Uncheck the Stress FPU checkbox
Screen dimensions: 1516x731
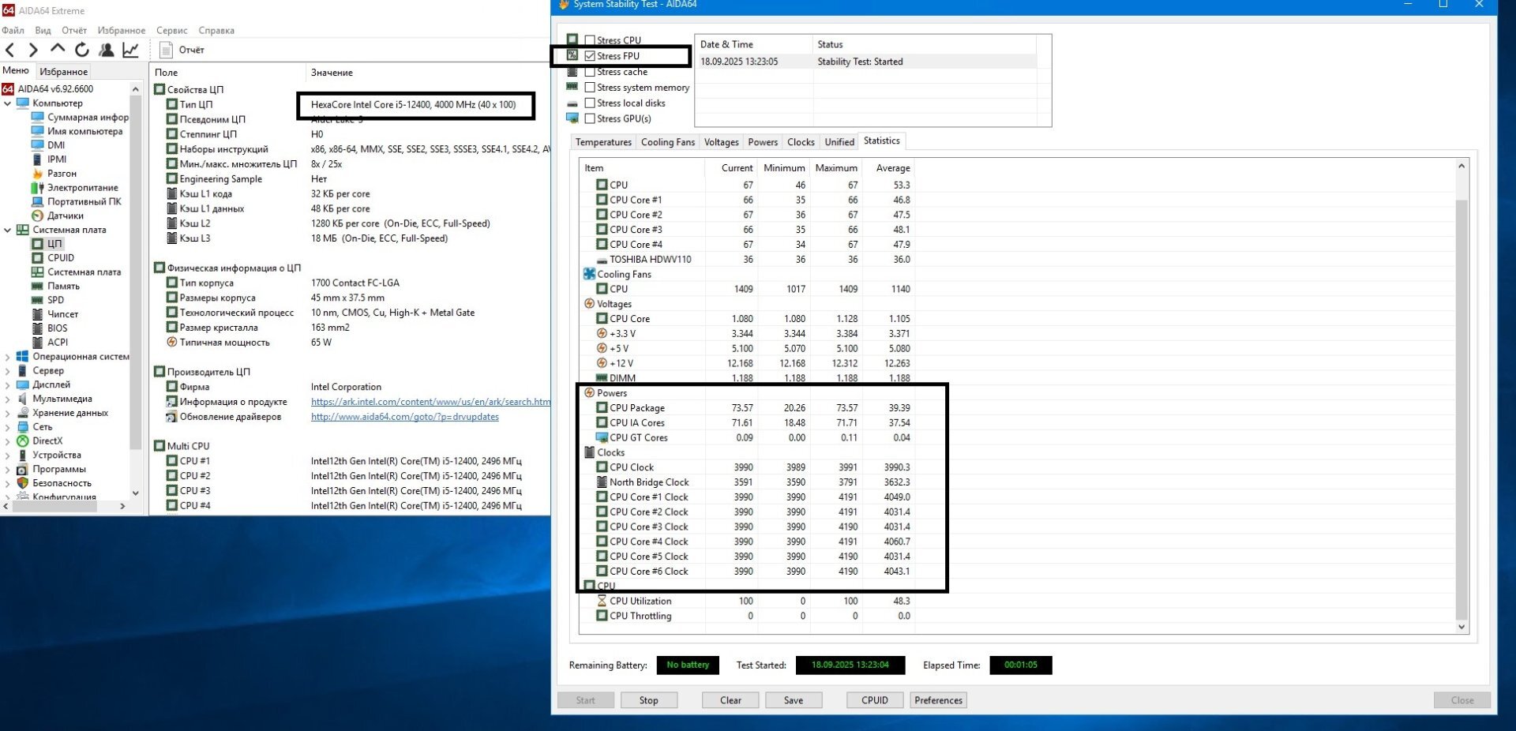[590, 56]
